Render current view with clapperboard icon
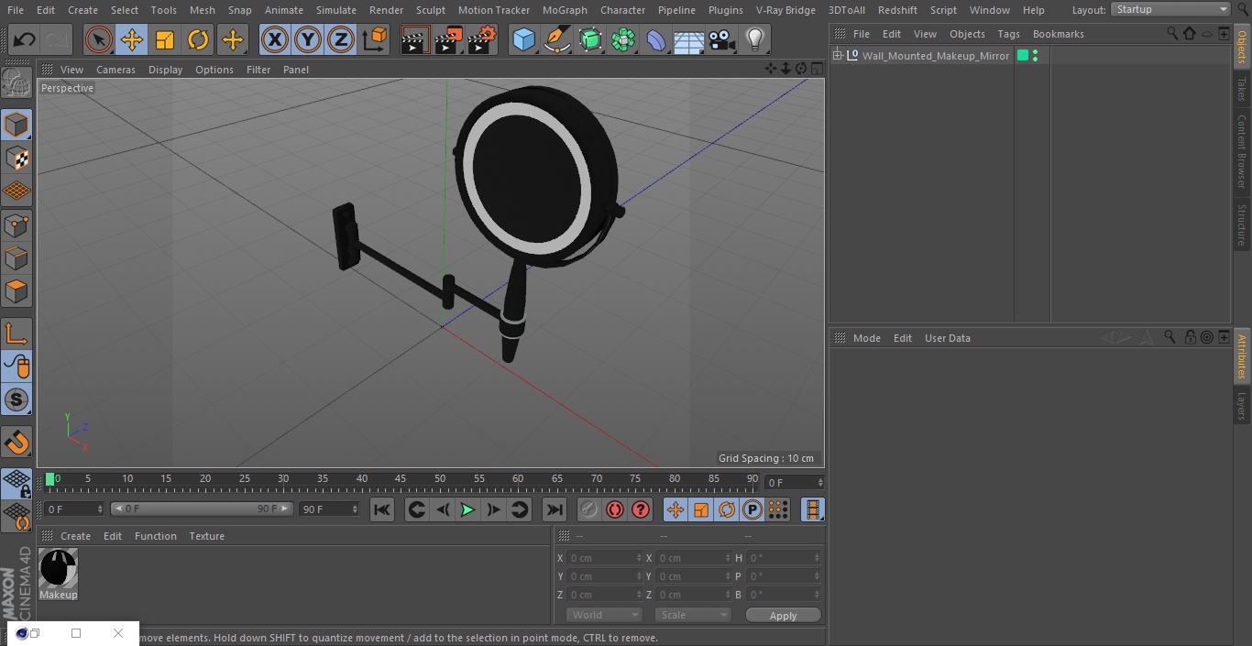 coord(415,39)
